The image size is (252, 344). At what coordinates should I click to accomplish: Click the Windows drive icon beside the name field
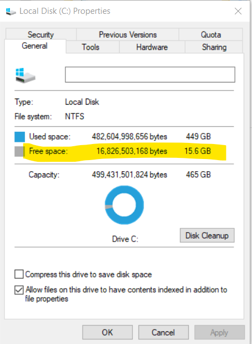[25, 75]
